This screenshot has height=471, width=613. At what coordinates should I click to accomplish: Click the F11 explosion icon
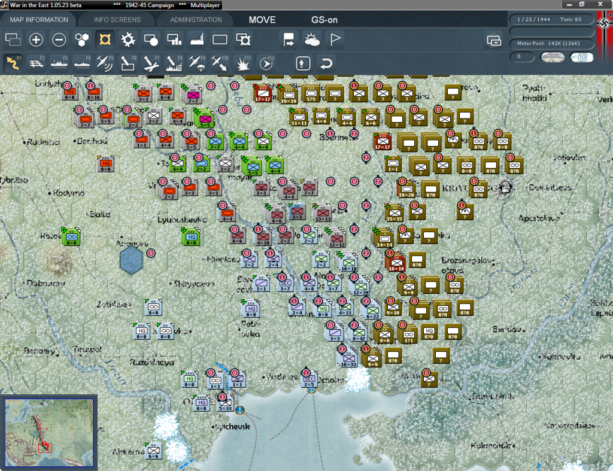(x=243, y=63)
